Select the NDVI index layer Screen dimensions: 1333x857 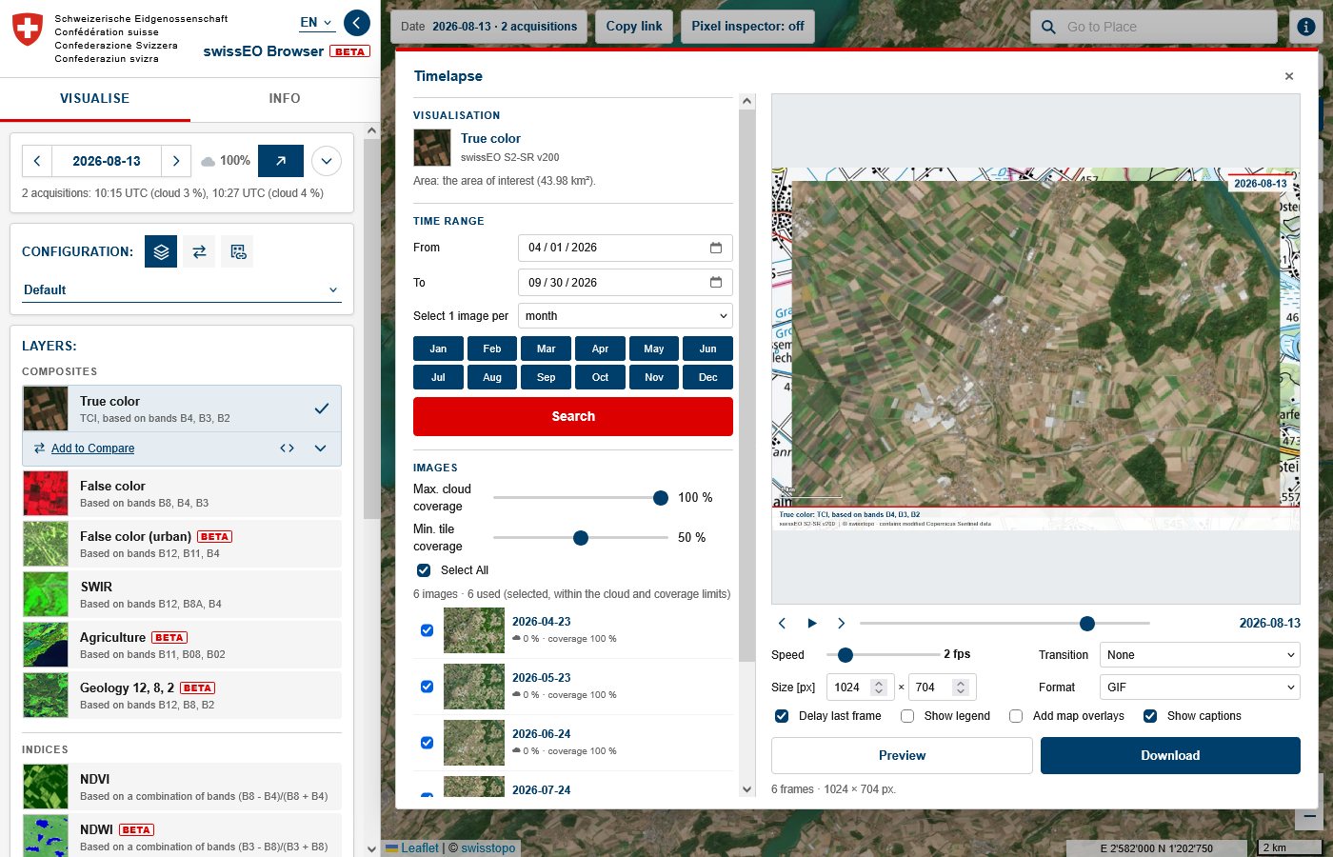pos(182,787)
